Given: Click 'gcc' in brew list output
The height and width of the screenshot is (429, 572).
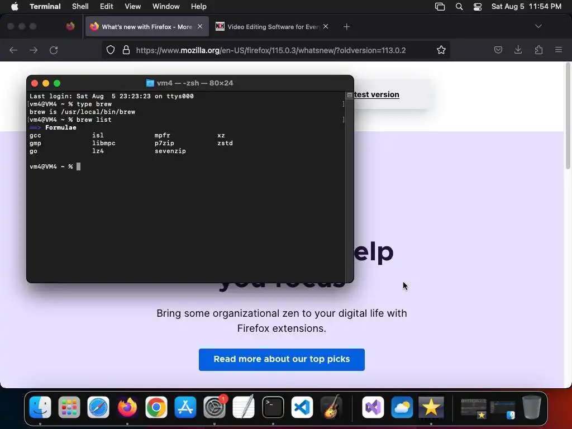Looking at the screenshot, I should click(x=35, y=135).
